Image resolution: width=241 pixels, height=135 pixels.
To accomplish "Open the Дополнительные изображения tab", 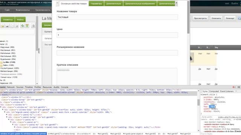I will 140,3.
